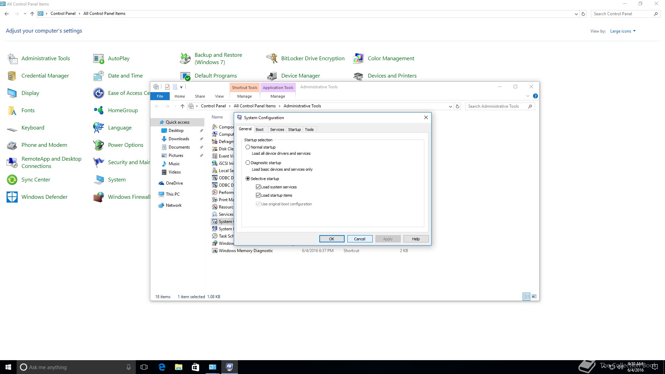
Task: Select Normal startup radio button
Action: [248, 147]
